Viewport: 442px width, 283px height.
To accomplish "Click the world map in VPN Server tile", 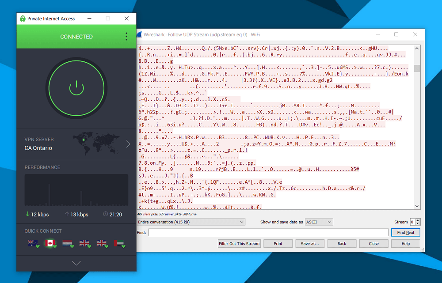I will pos(96,143).
